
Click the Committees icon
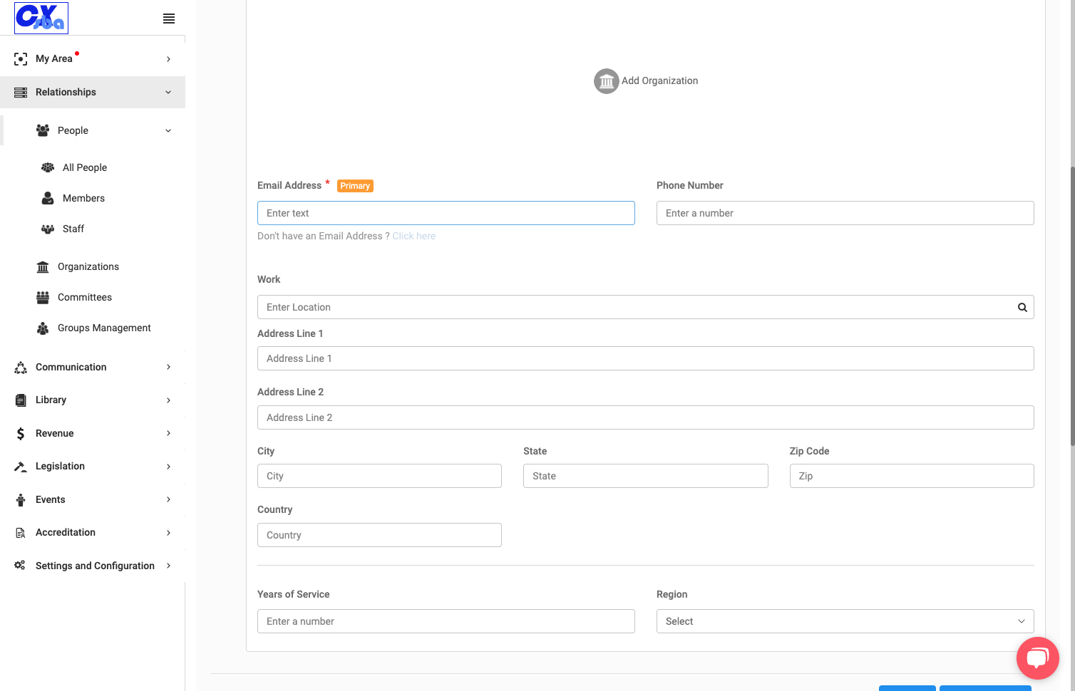click(x=43, y=297)
